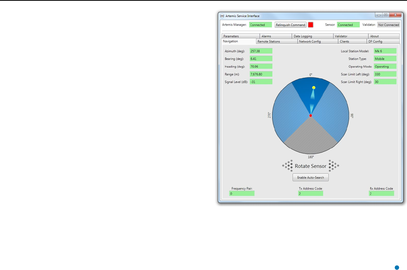Open the About tab
This screenshot has height=270, width=407.
click(384, 36)
